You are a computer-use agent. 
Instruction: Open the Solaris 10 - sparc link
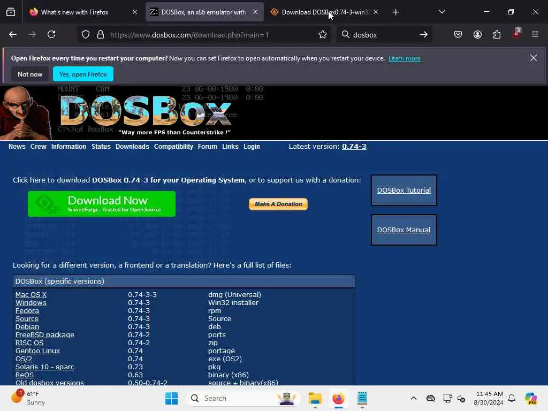coord(44,367)
